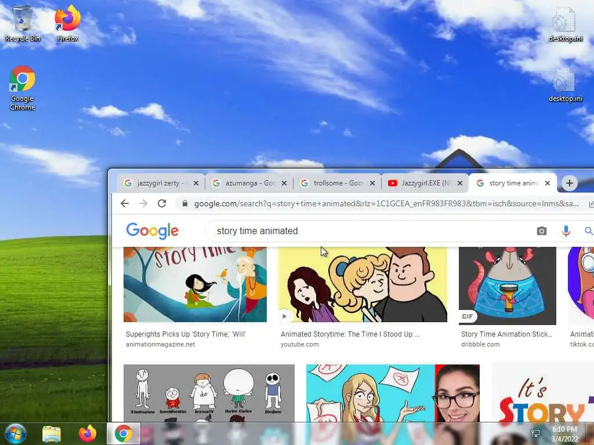Open the Story Time Animation Sticker GIF
This screenshot has height=445, width=594.
pyautogui.click(x=507, y=286)
